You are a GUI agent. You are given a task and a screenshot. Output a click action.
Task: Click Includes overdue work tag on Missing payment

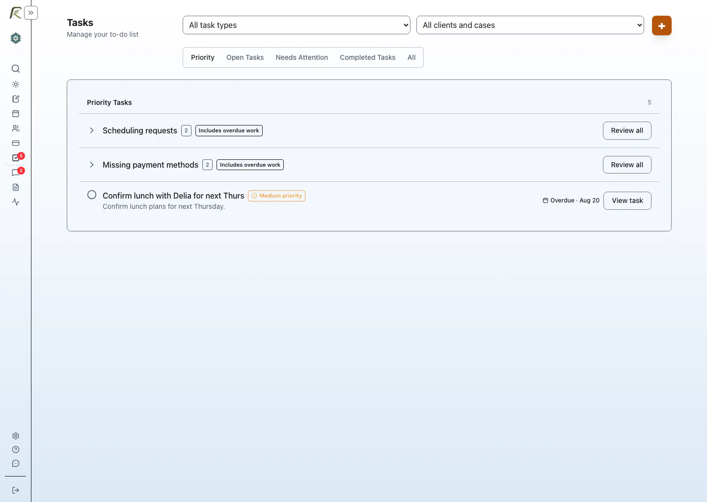(250, 165)
